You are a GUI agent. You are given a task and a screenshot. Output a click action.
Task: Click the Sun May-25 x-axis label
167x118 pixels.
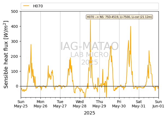(21, 104)
